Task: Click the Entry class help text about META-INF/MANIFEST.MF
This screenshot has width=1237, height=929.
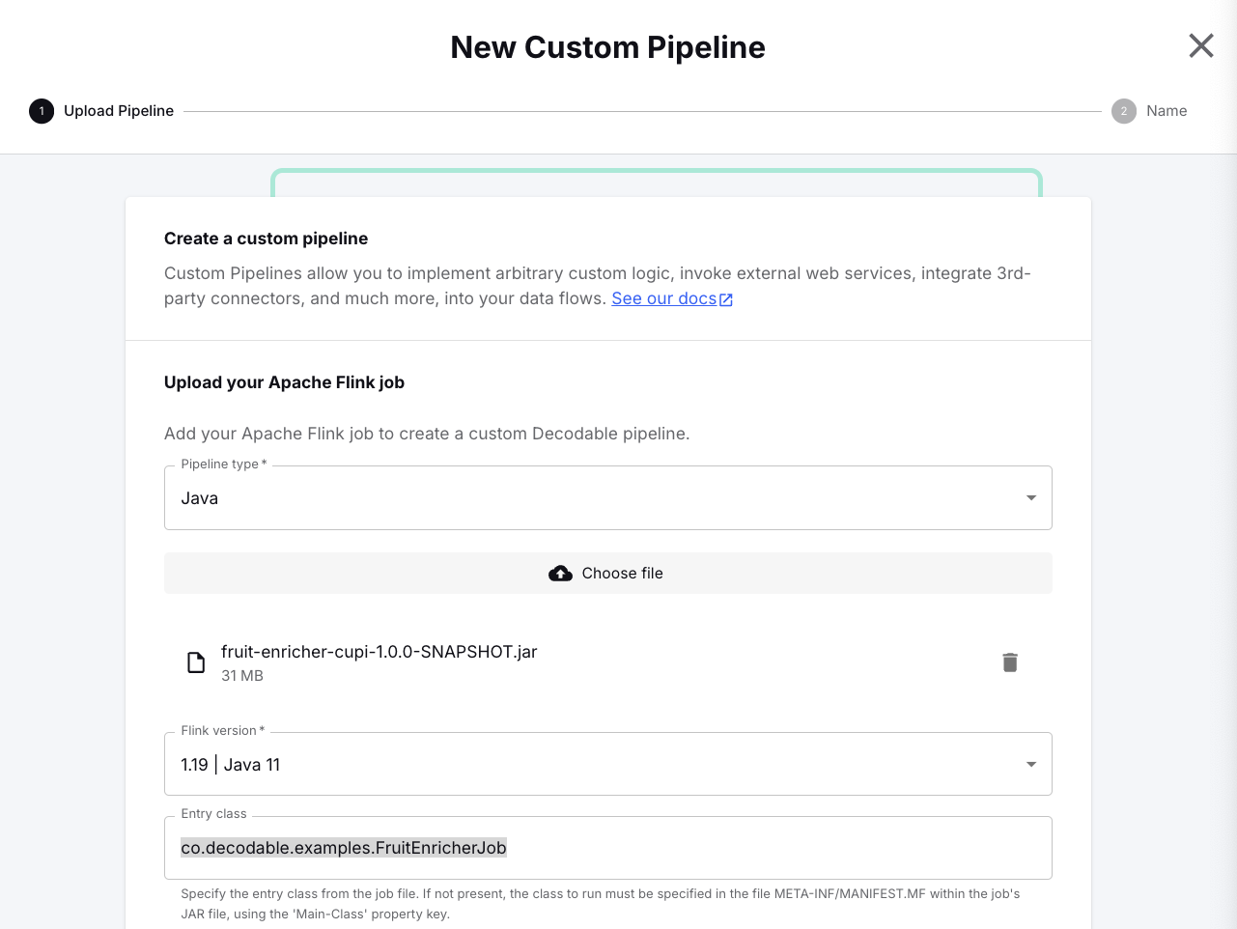Action: coord(601,904)
